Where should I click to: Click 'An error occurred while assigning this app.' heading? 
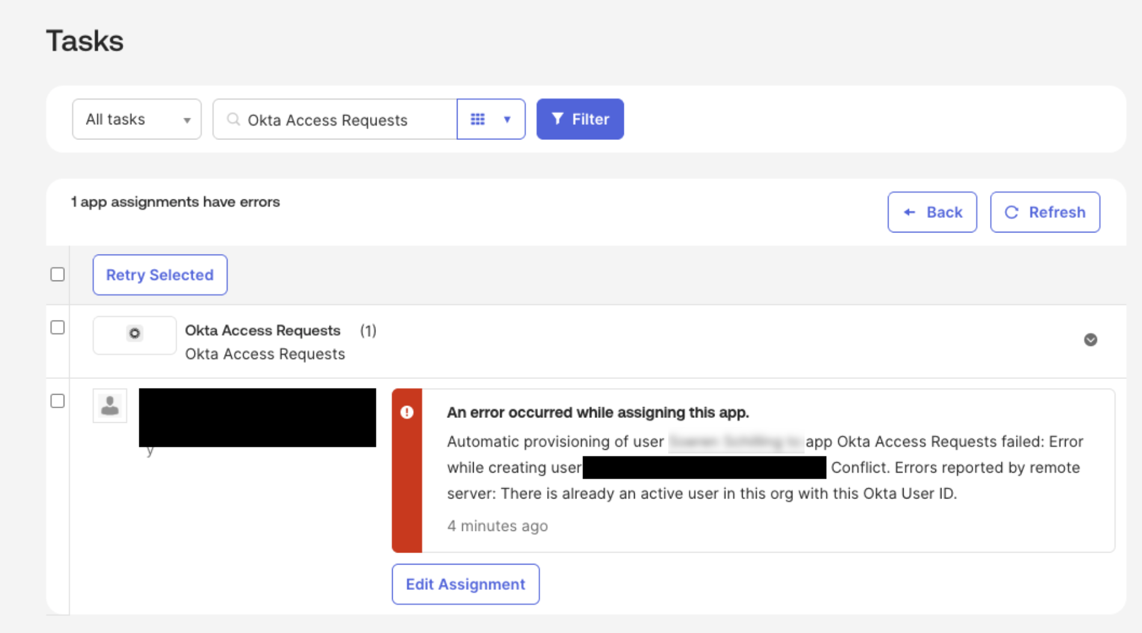coord(598,413)
